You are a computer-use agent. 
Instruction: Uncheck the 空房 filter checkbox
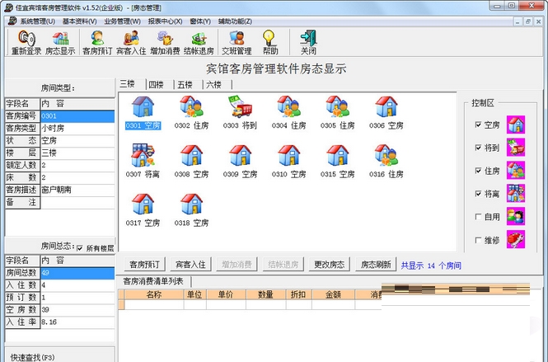coord(479,125)
